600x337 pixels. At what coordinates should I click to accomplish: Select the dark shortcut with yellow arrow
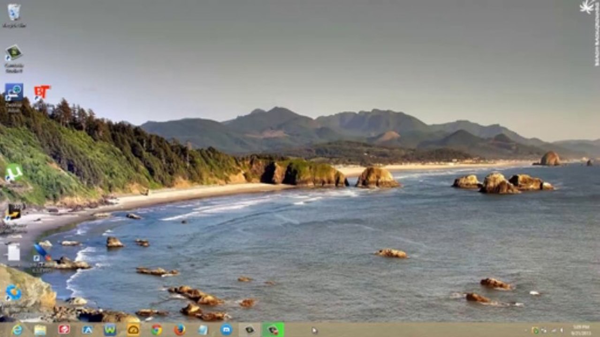click(x=14, y=213)
